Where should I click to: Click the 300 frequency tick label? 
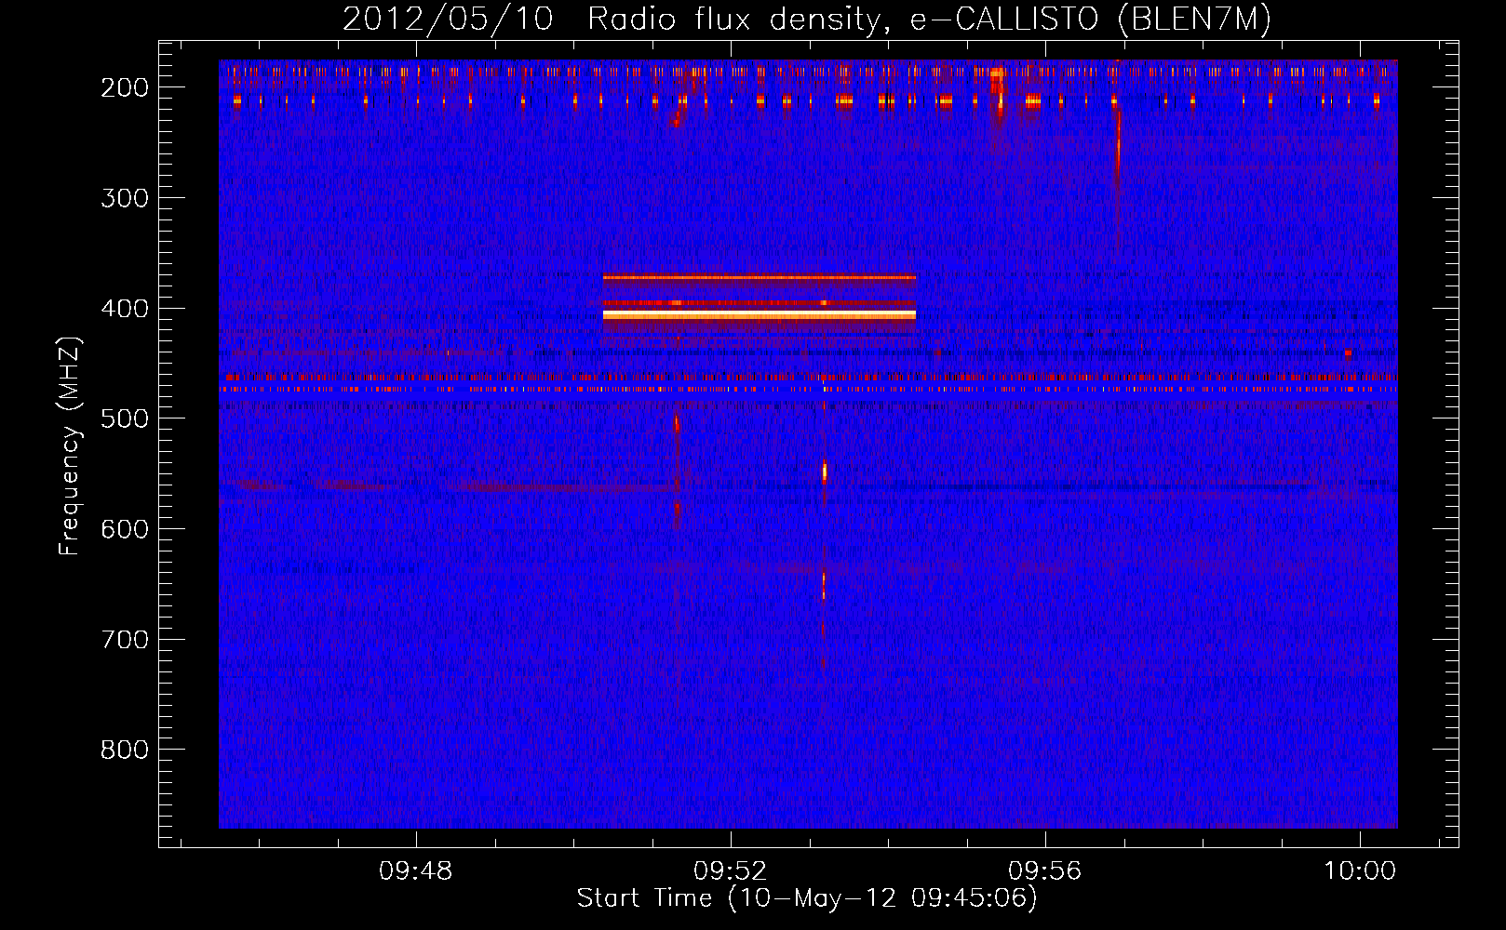[x=125, y=198]
